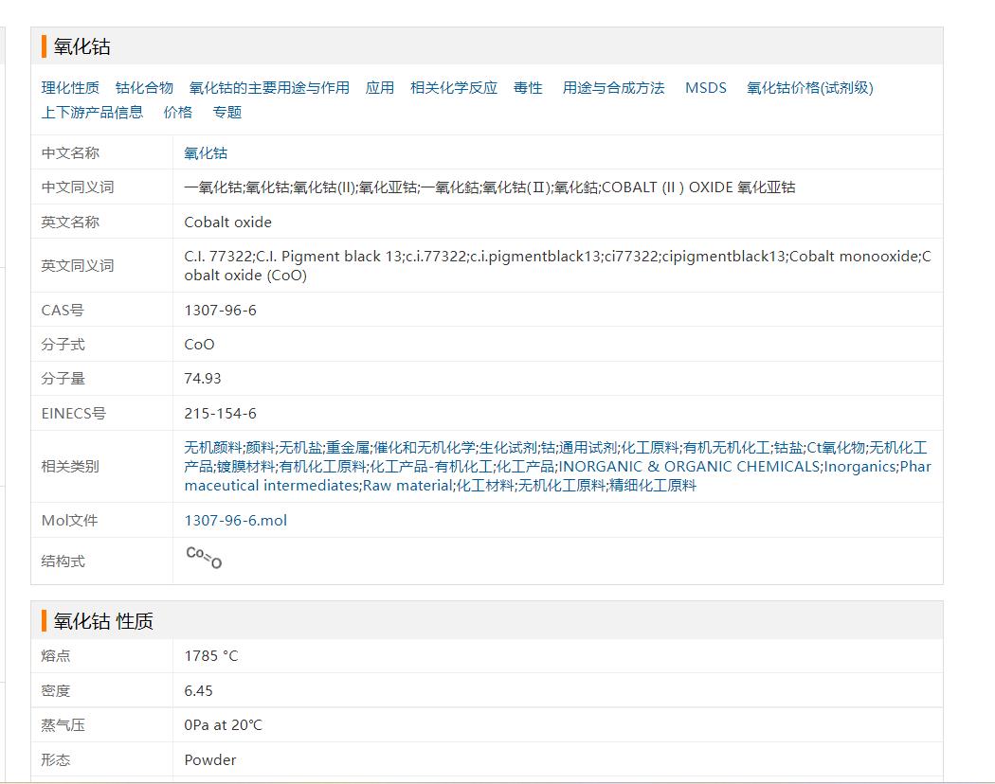
Task: Jump to 氧化钴的主要用途与作用
Action: coord(269,88)
